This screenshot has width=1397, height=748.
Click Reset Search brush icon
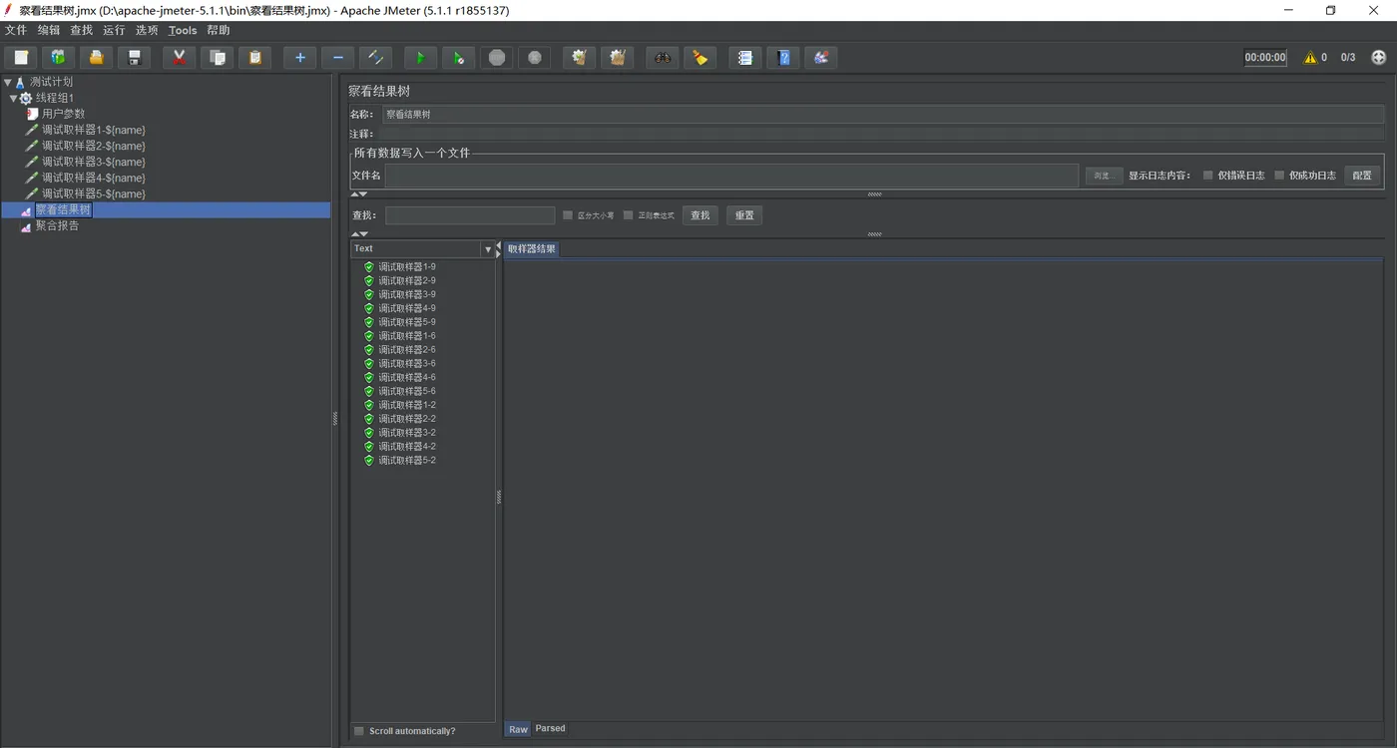click(699, 58)
